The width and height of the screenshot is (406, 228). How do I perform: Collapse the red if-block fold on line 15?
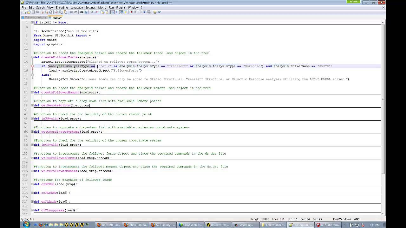point(32,66)
